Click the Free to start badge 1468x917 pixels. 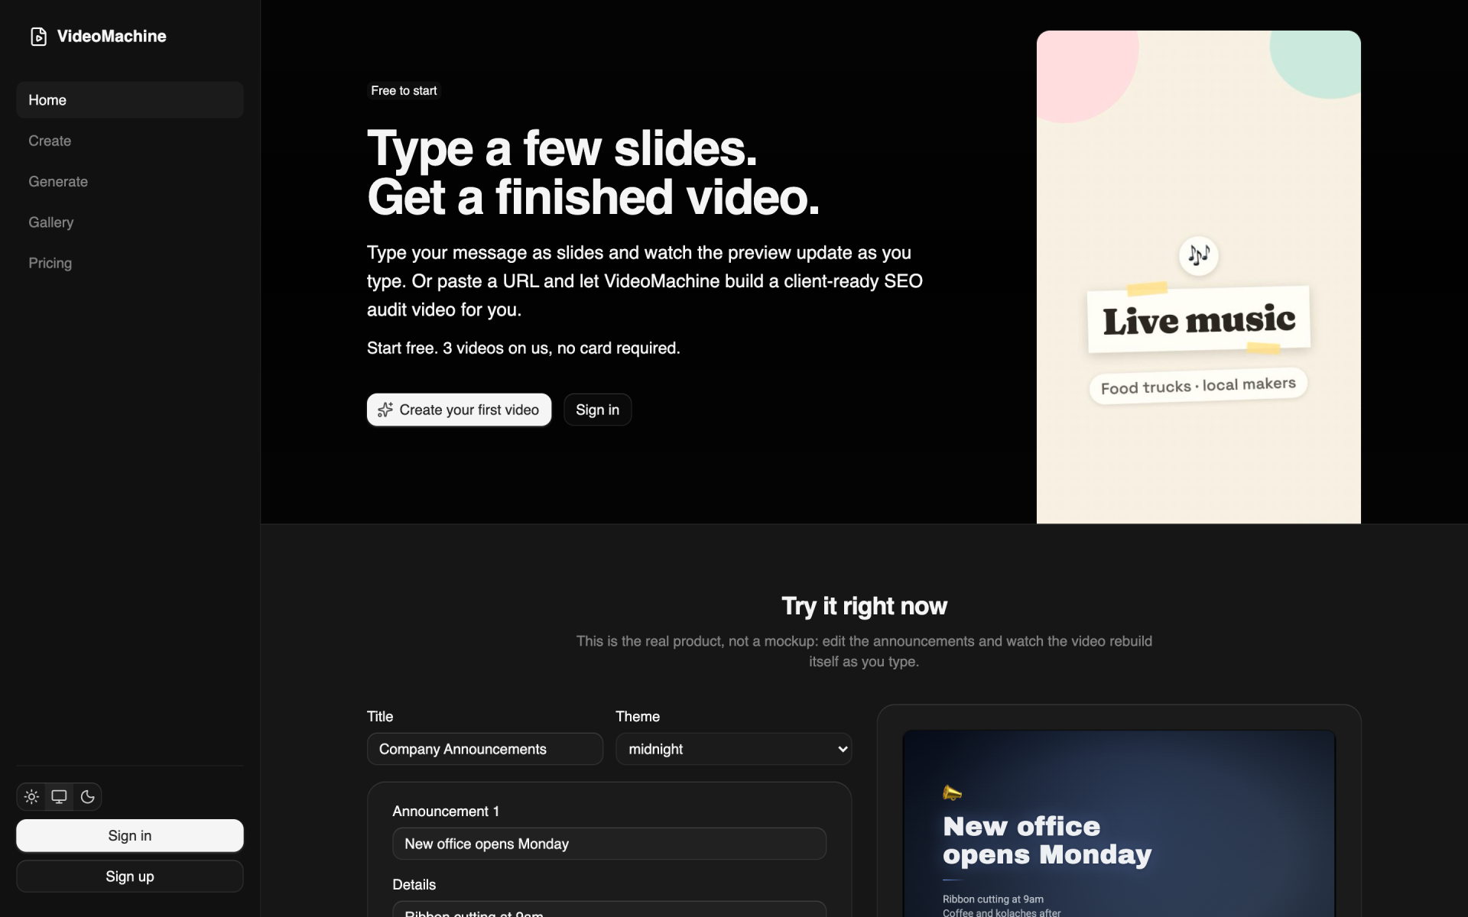404,90
